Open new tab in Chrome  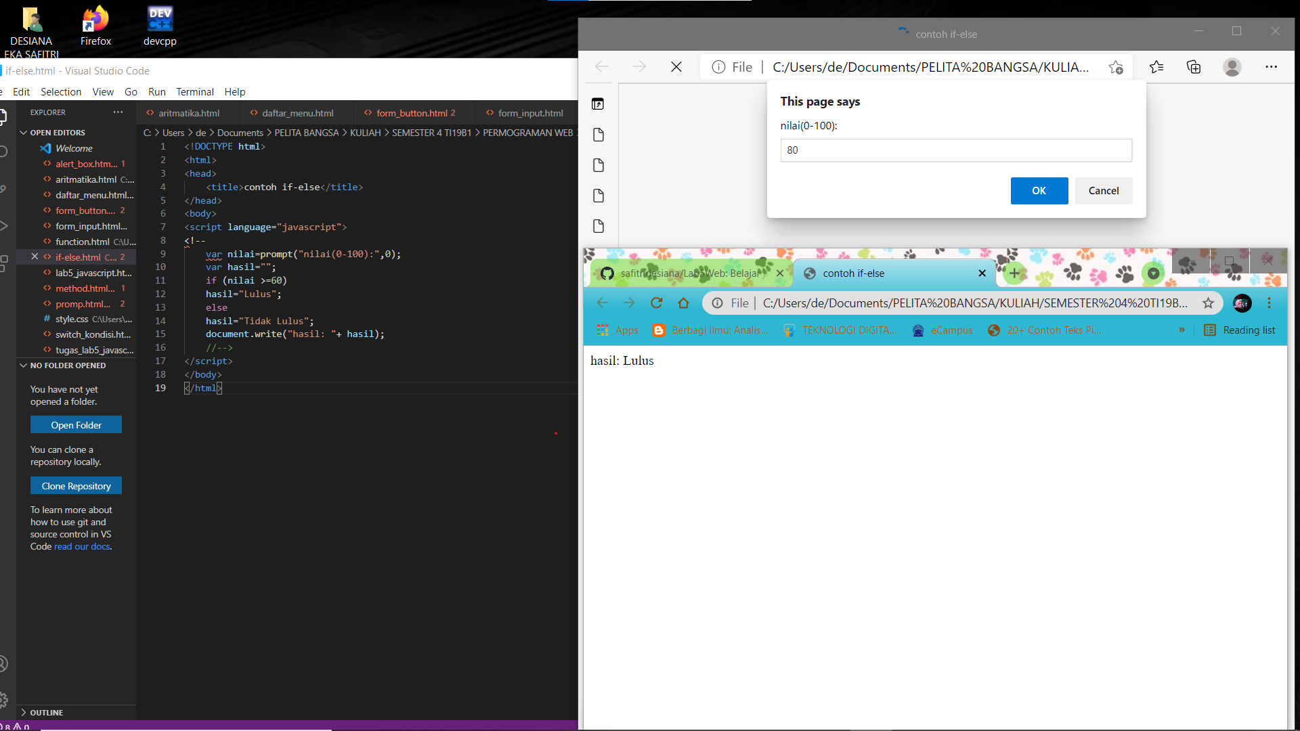click(1014, 273)
